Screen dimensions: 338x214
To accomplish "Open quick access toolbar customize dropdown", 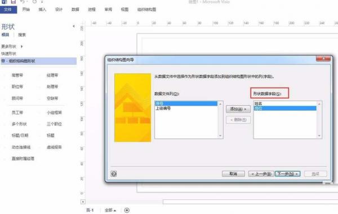I will 42,2.
